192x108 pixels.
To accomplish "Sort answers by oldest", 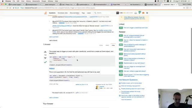I will pos(107,45).
